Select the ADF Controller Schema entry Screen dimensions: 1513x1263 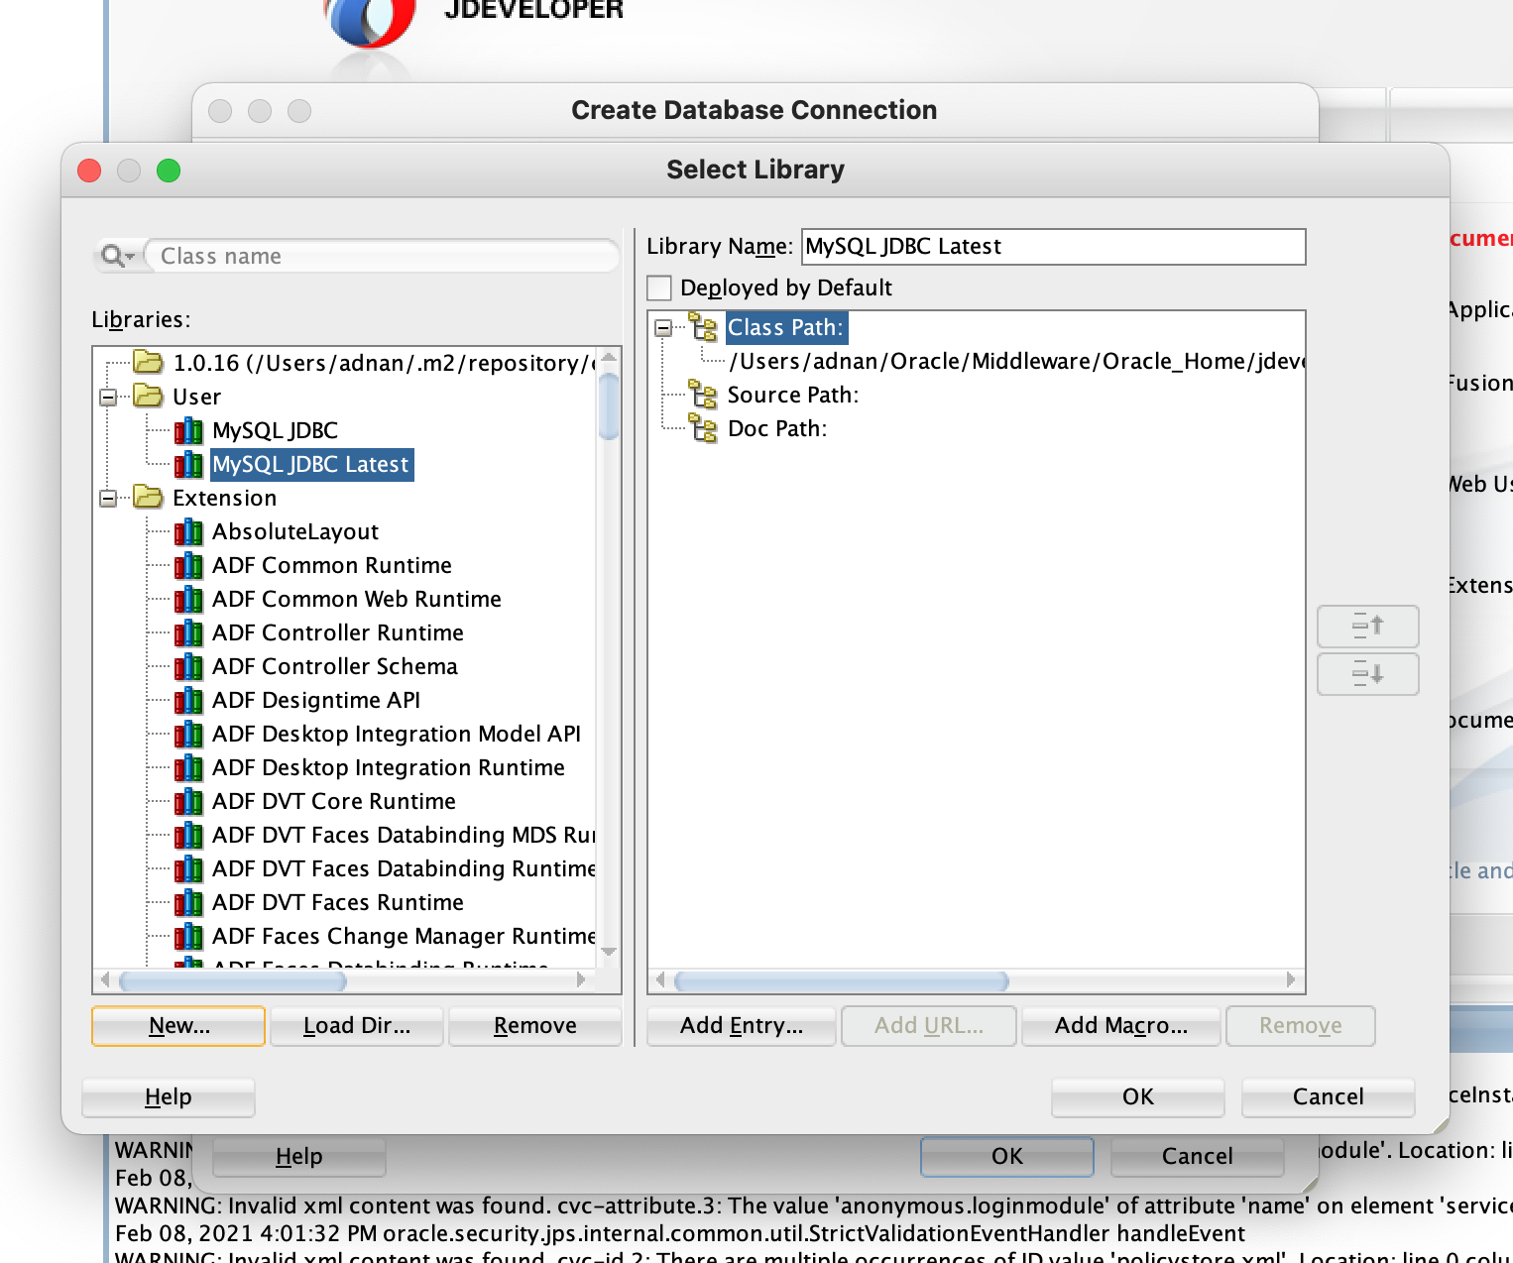pyautogui.click(x=335, y=666)
